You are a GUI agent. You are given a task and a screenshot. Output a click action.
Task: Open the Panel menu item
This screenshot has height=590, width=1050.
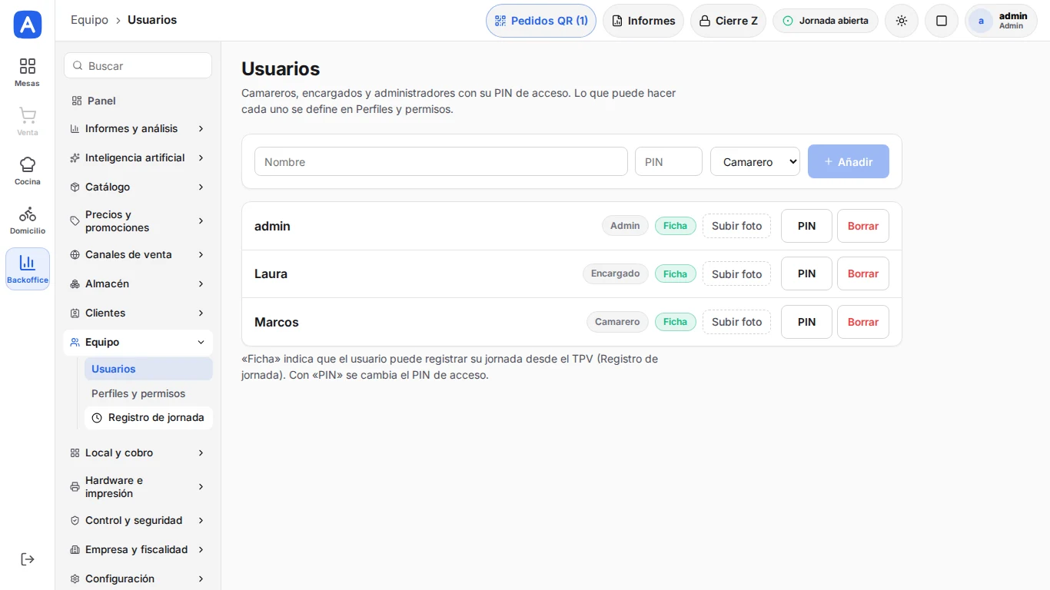point(138,101)
